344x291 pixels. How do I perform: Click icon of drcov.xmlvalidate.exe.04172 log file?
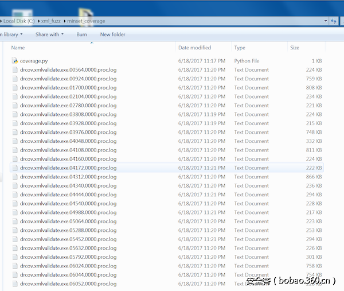click(15, 168)
